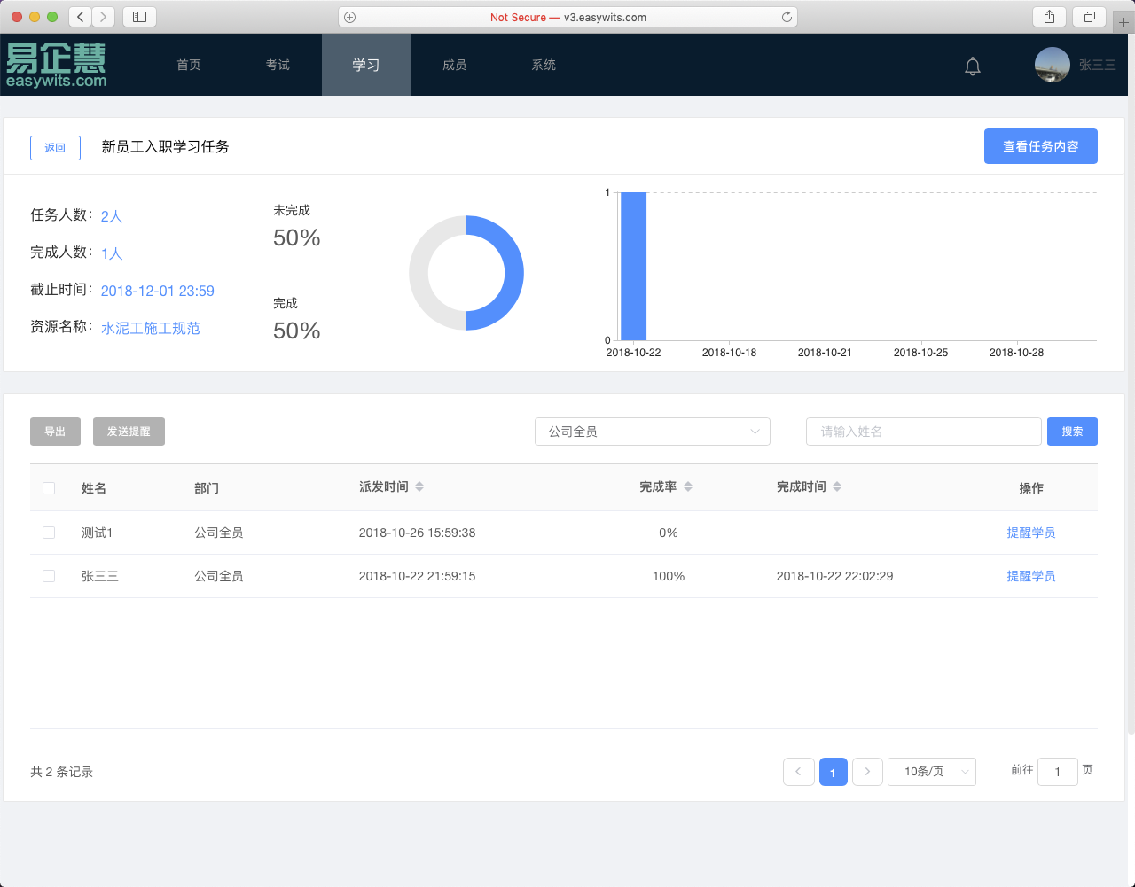Select the 学习 nav tab

[366, 65]
